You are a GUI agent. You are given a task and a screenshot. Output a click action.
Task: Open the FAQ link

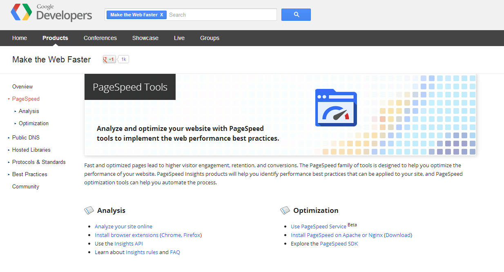pos(175,252)
